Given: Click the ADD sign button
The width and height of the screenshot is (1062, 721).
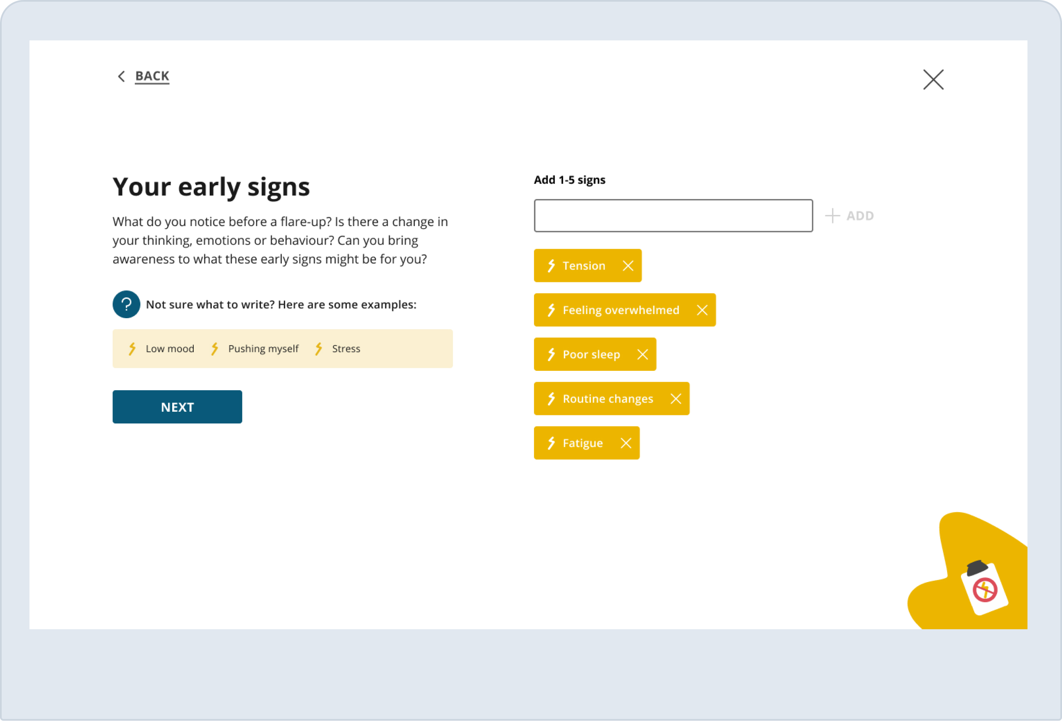Looking at the screenshot, I should [849, 216].
